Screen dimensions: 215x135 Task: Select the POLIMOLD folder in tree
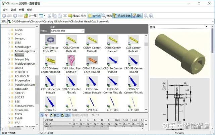[x=22, y=76]
